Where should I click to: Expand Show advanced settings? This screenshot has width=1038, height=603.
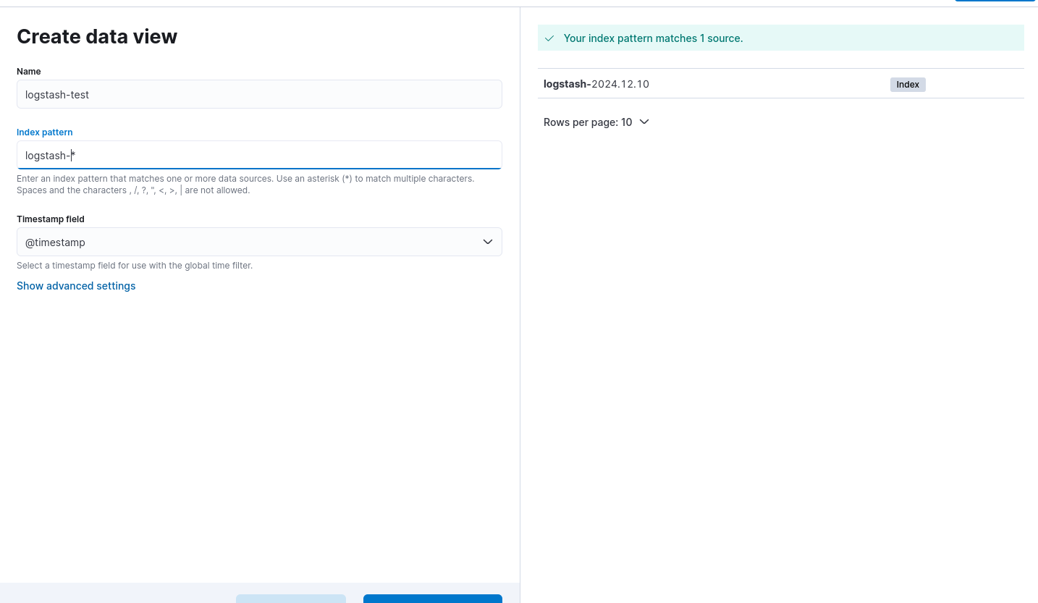tap(76, 286)
